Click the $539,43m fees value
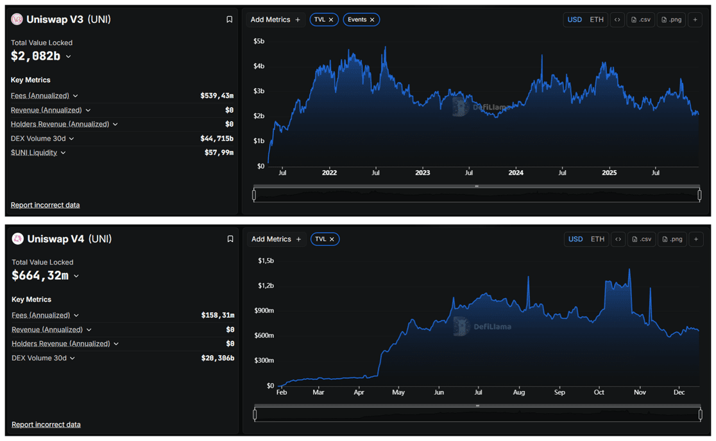 pos(217,96)
